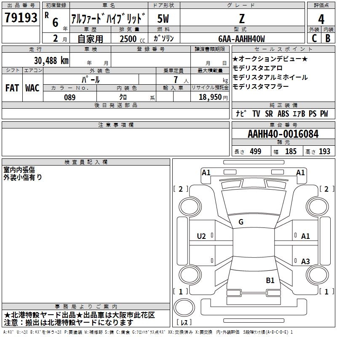
Task: Click interior grade B
Action: (328, 38)
